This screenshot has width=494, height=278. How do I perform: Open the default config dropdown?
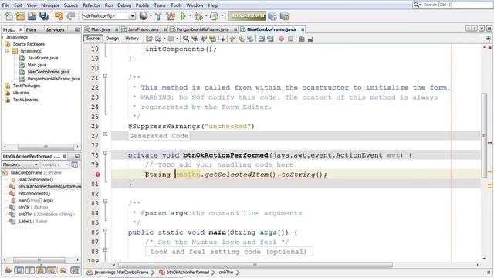[109, 15]
